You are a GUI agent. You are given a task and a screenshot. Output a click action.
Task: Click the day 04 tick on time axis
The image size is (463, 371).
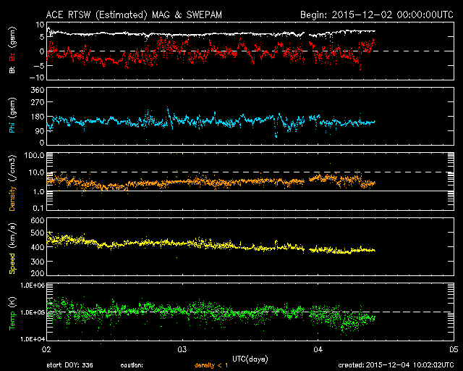[x=318, y=349]
